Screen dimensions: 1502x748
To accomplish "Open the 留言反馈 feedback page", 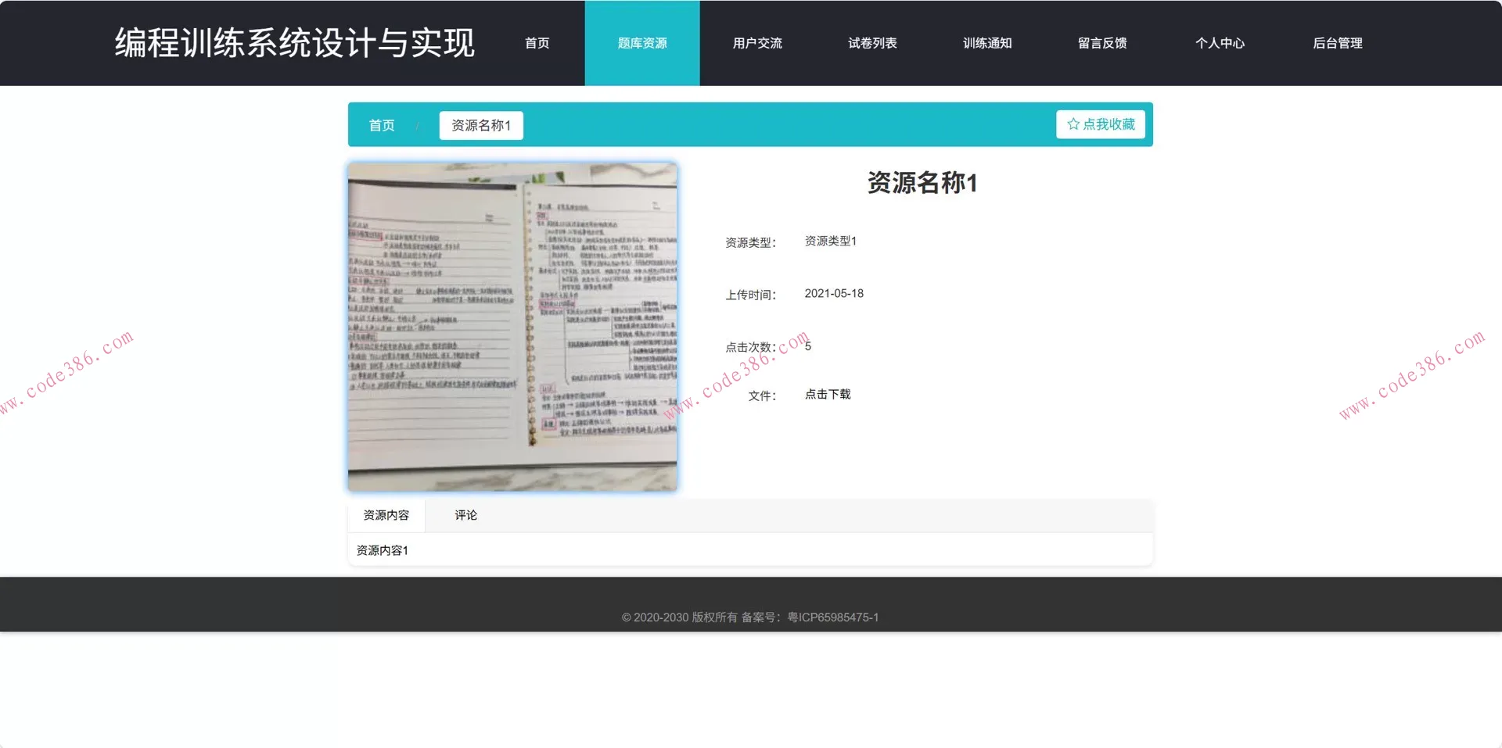I will click(x=1101, y=43).
